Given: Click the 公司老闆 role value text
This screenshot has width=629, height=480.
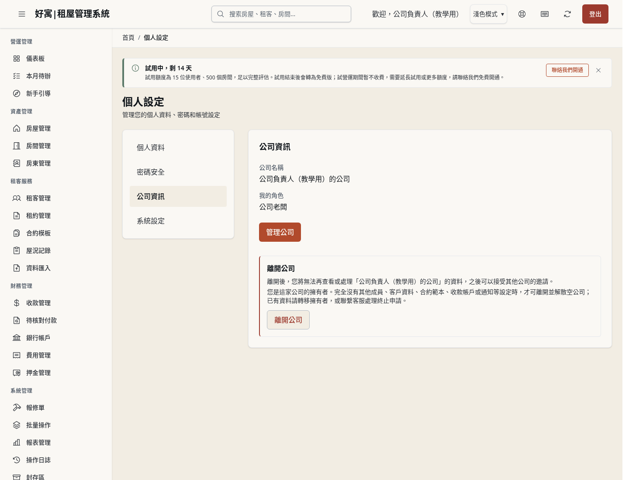Looking at the screenshot, I should coord(273,207).
